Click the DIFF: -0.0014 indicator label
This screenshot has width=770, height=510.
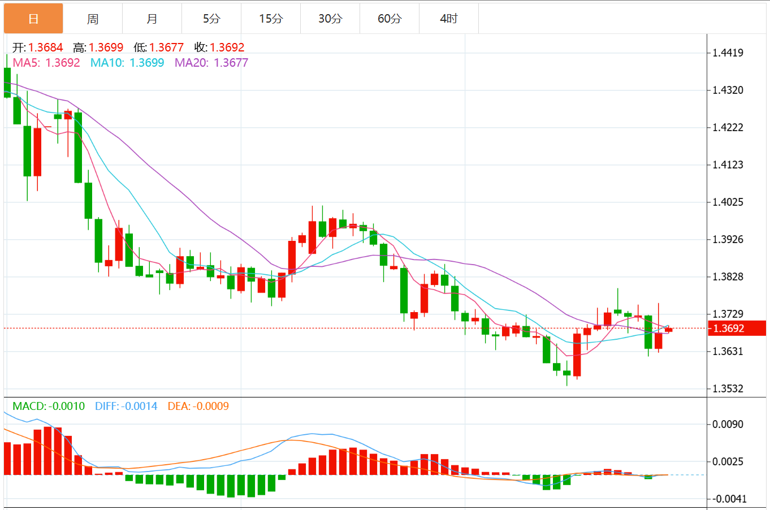click(x=126, y=406)
